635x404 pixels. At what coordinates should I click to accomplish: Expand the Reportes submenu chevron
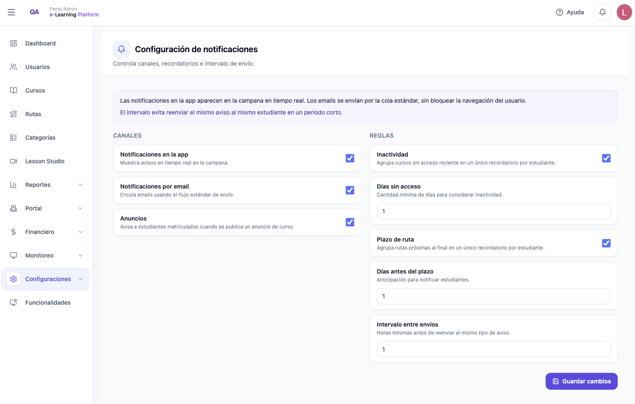(x=81, y=185)
